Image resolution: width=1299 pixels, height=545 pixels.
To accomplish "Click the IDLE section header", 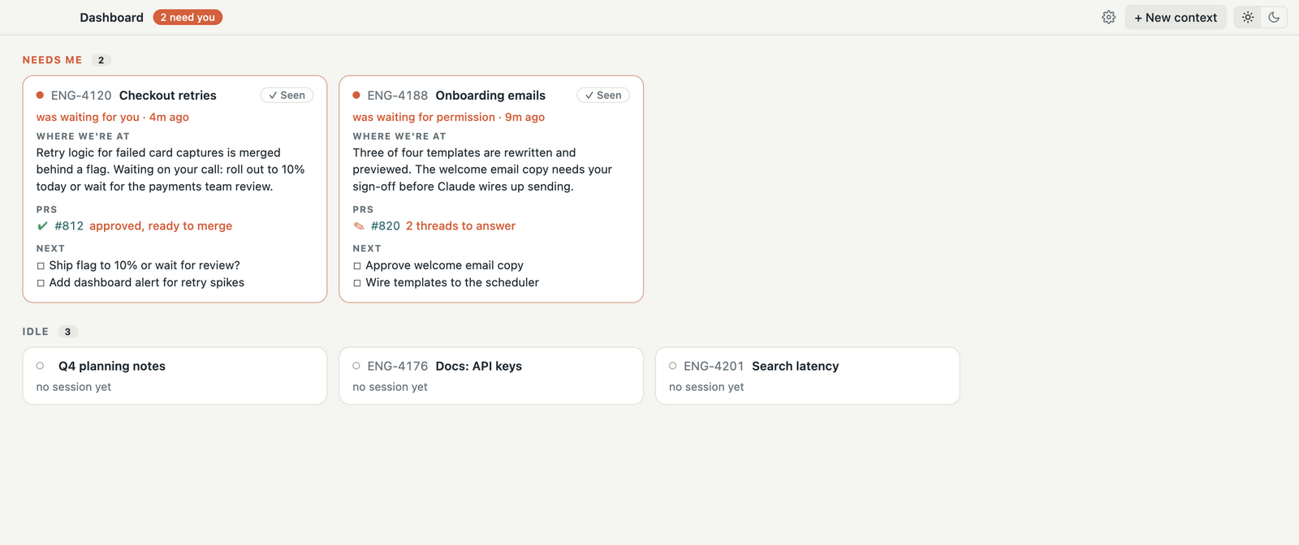I will (x=36, y=332).
